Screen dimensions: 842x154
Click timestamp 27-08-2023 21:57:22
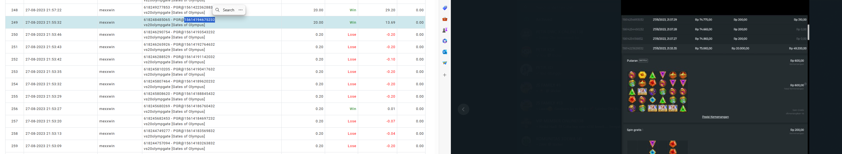click(43, 10)
